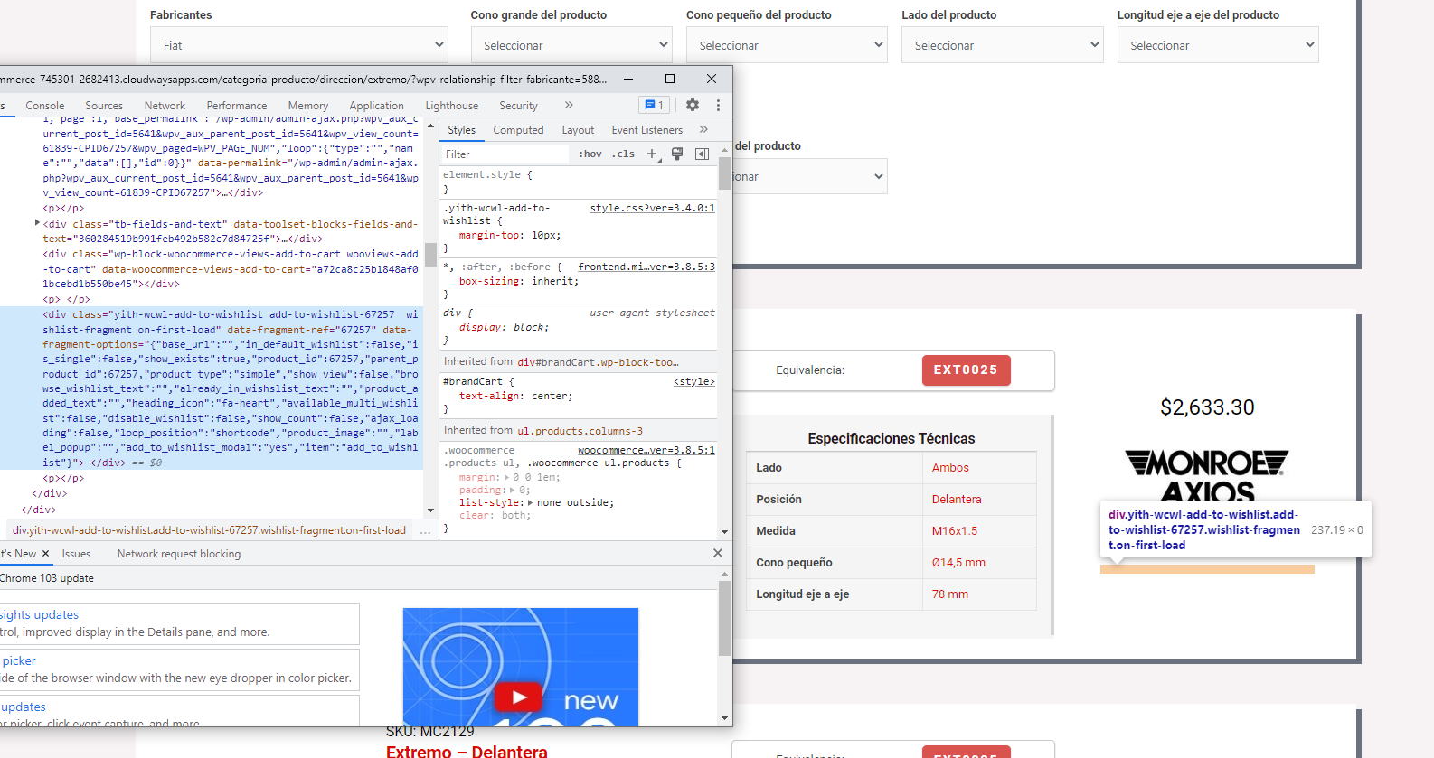
Task: Select the yith-wcwl-add-to-wishlist breadcrumb item
Action: tap(209, 530)
